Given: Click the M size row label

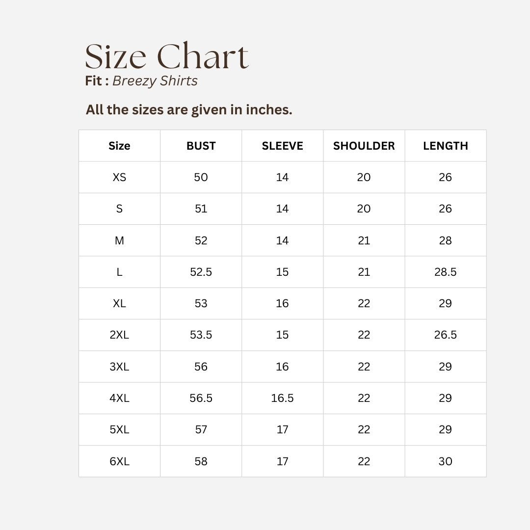Looking at the screenshot, I should pos(119,240).
